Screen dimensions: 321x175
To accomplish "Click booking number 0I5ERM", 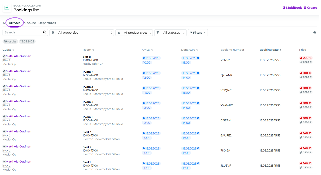I will click(x=226, y=120).
